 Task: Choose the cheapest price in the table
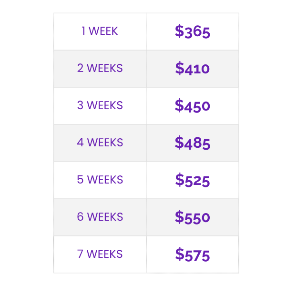[x=192, y=31]
